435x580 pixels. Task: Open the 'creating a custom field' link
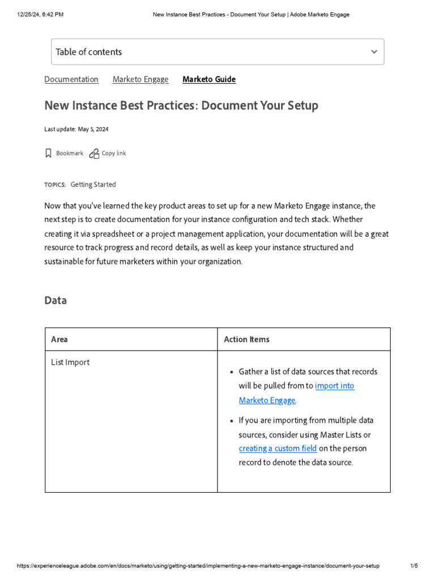coord(278,449)
